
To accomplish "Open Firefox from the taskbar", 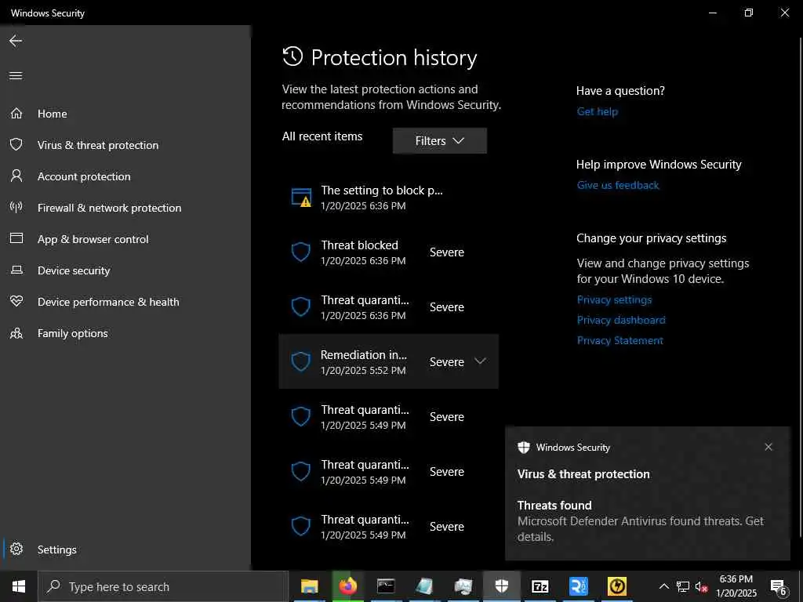I will (x=347, y=586).
